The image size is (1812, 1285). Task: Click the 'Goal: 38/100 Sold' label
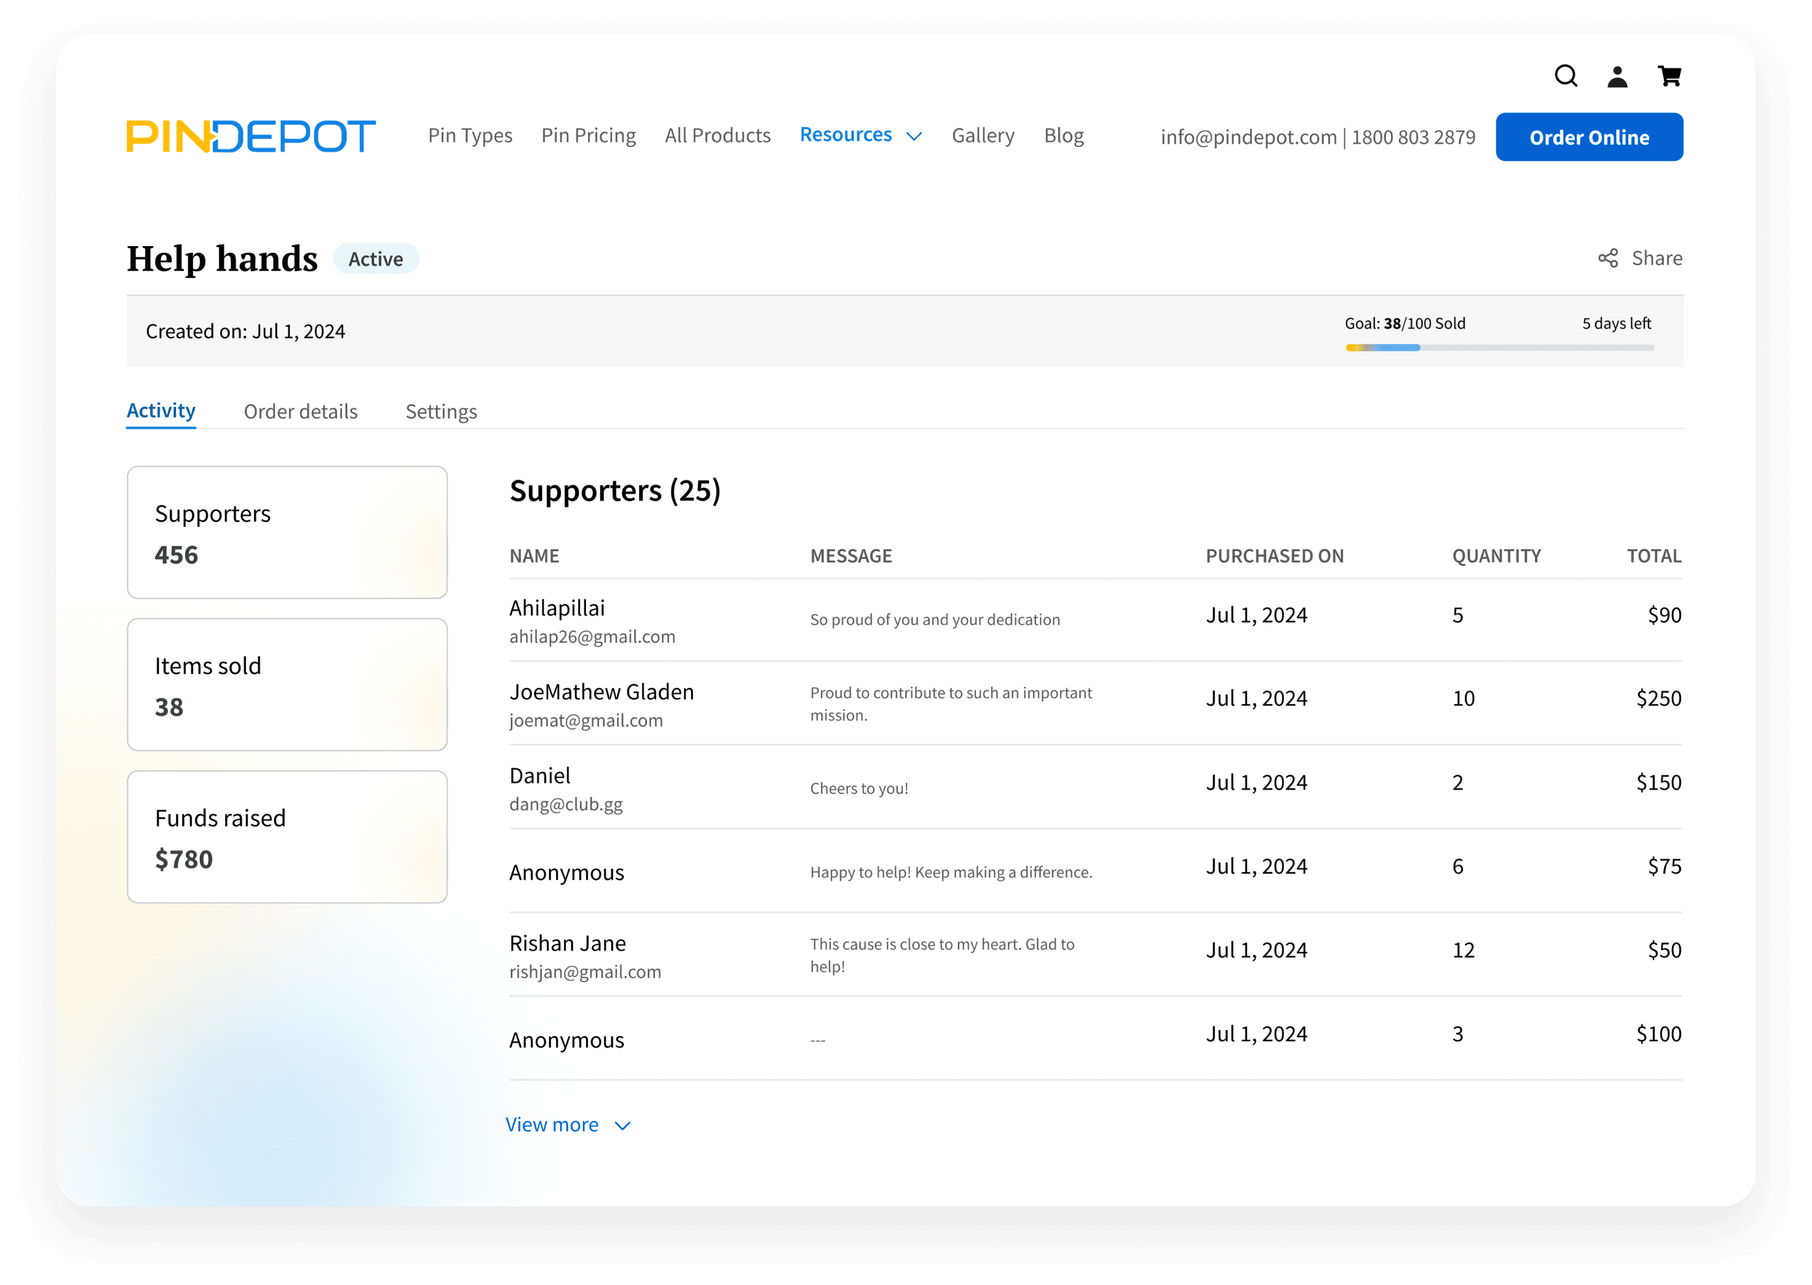pyautogui.click(x=1404, y=323)
